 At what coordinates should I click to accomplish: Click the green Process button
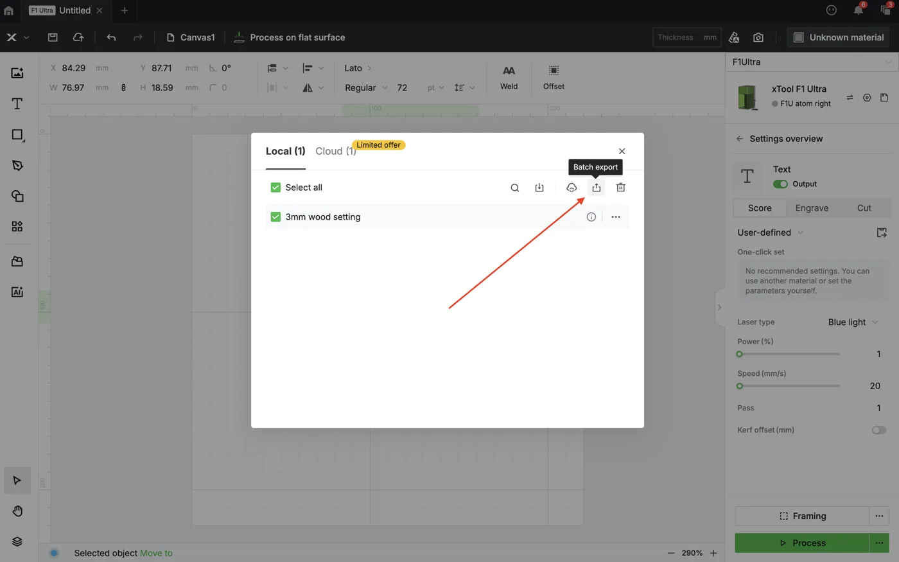pyautogui.click(x=802, y=543)
